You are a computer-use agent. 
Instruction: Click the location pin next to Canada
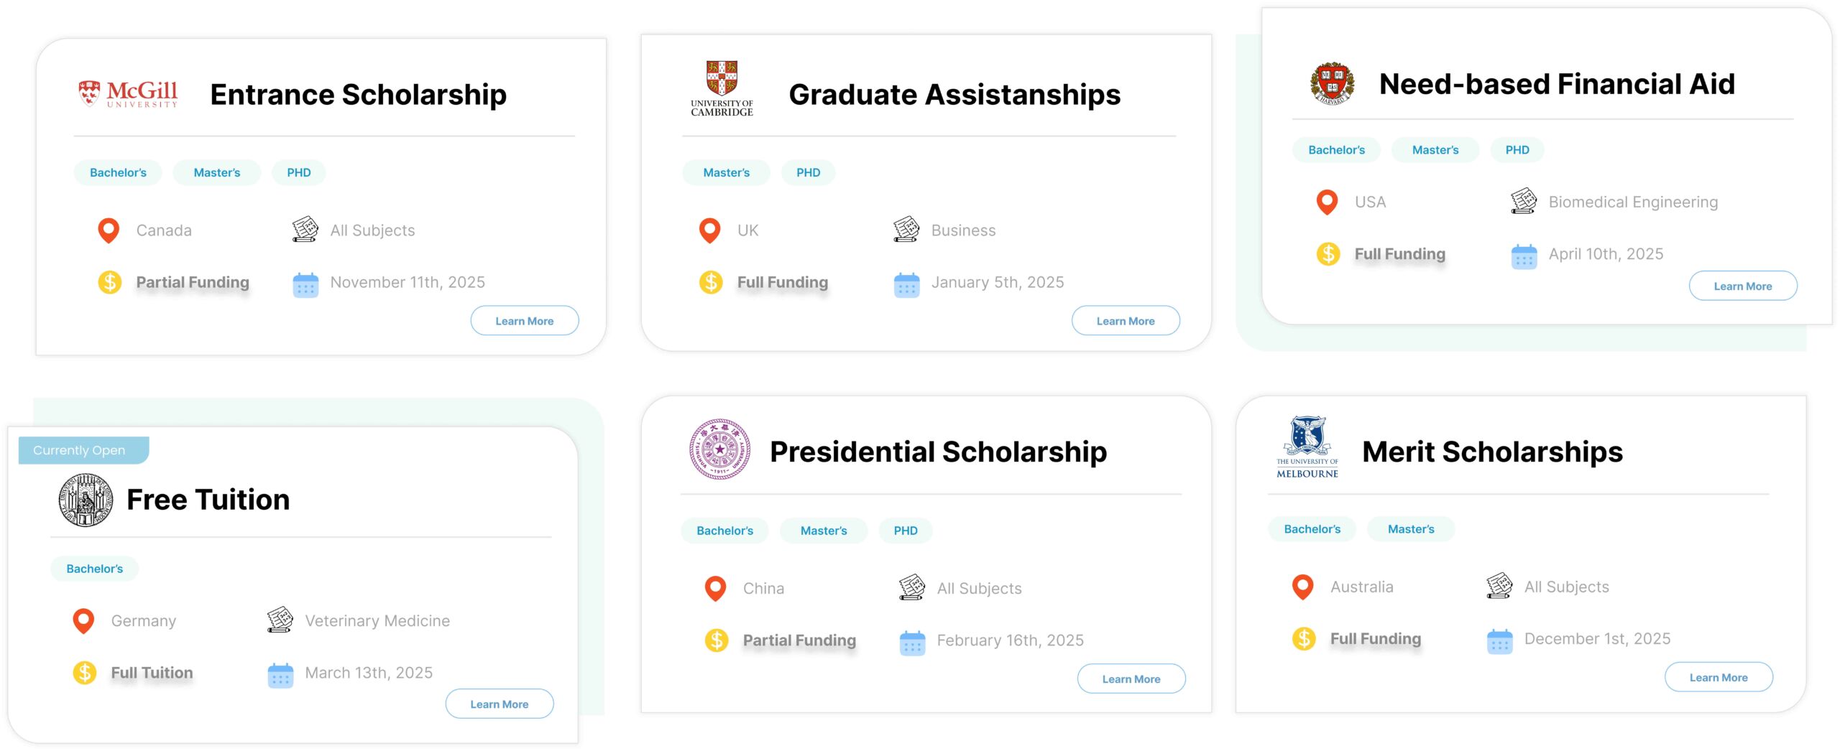click(x=109, y=230)
